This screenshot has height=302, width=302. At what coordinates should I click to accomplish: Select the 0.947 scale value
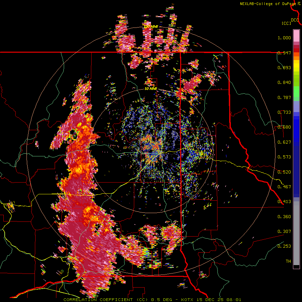pos(284,53)
